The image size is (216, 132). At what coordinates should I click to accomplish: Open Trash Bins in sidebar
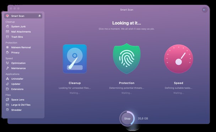coord(17,37)
